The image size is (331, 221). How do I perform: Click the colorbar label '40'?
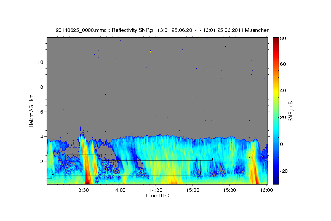tap(283, 91)
